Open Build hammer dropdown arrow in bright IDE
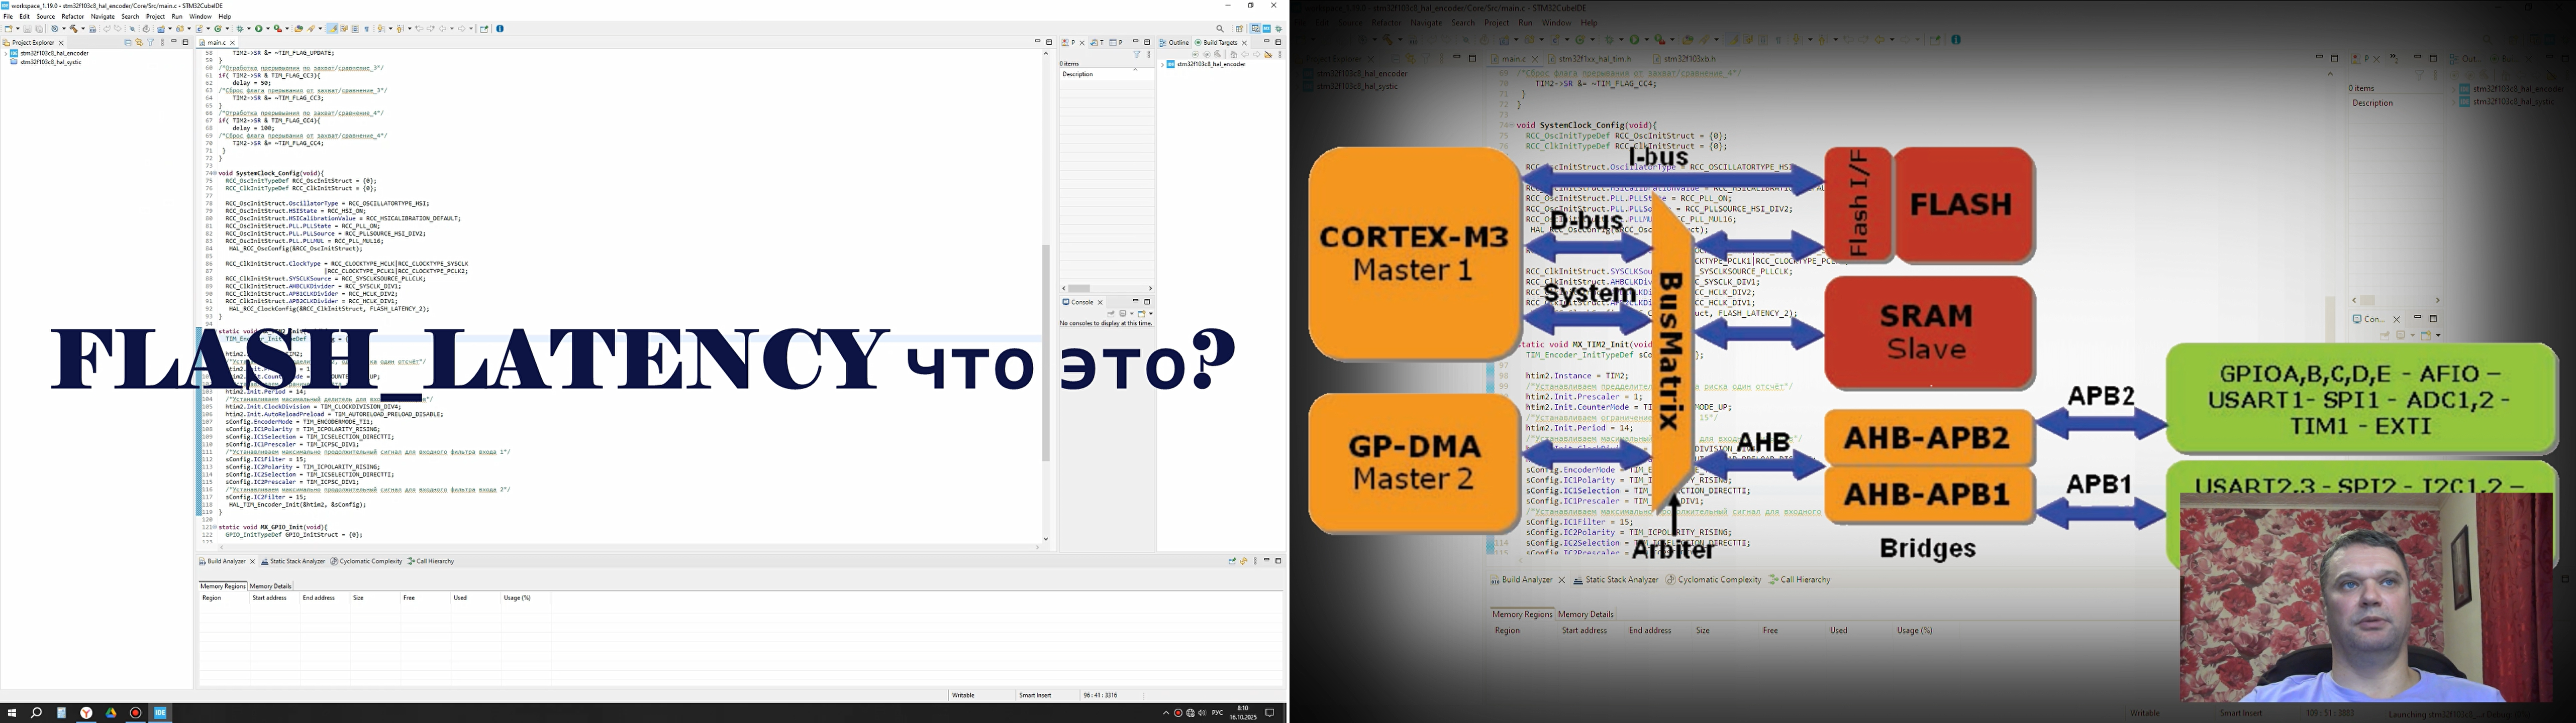 click(x=83, y=29)
